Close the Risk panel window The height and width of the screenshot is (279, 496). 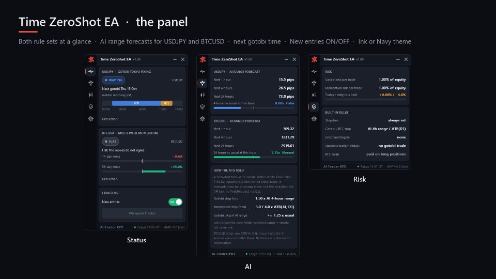click(406, 59)
